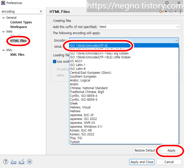Pick Cyrillic, ISO-8859-5 option
This screenshot has width=185, height=168.
click(x=124, y=100)
